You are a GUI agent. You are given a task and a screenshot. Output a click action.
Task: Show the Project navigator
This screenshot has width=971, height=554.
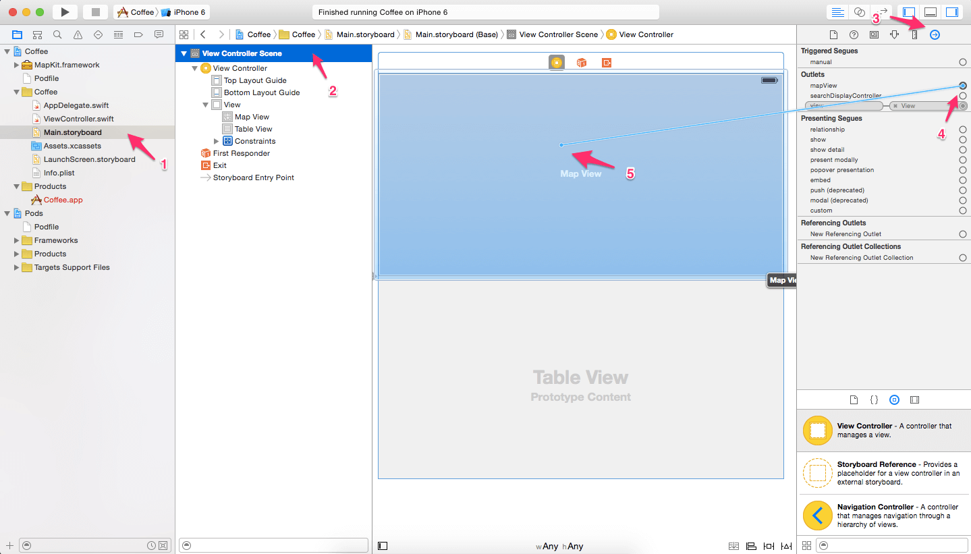pyautogui.click(x=17, y=34)
